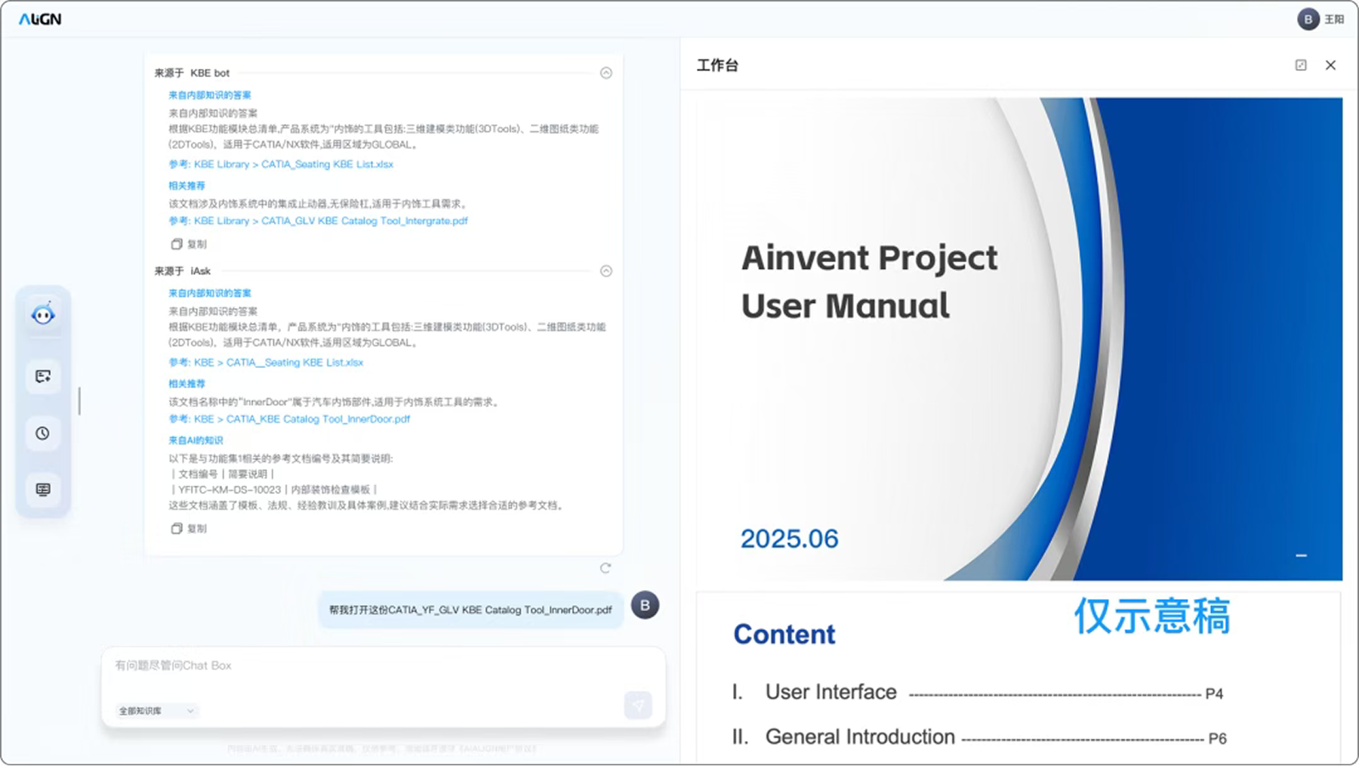Open the 全部知识库 knowledge base dropdown

point(156,711)
